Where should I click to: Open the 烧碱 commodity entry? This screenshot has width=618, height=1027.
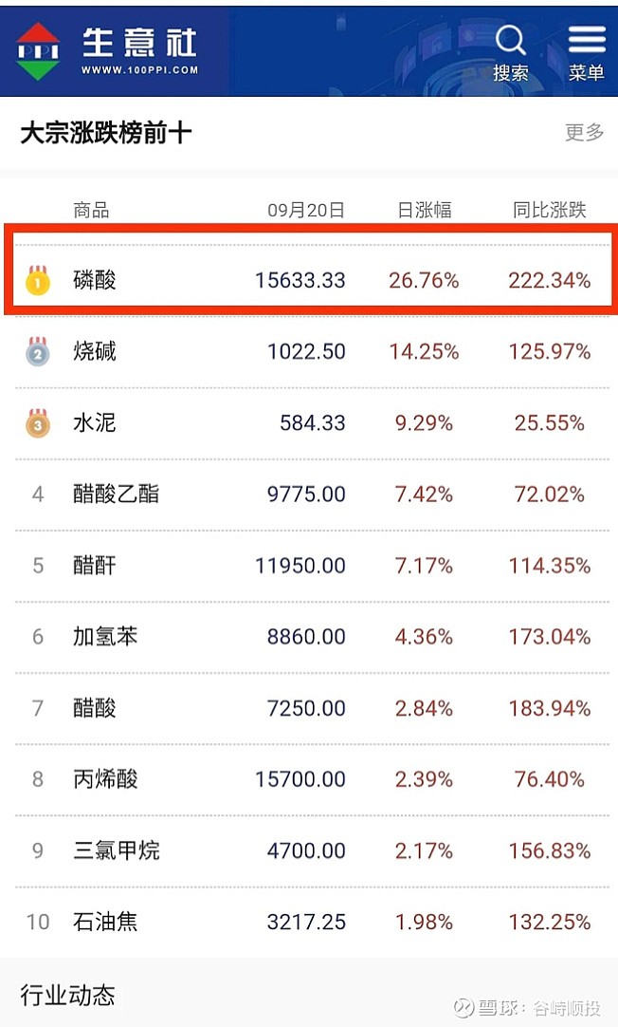pos(95,351)
